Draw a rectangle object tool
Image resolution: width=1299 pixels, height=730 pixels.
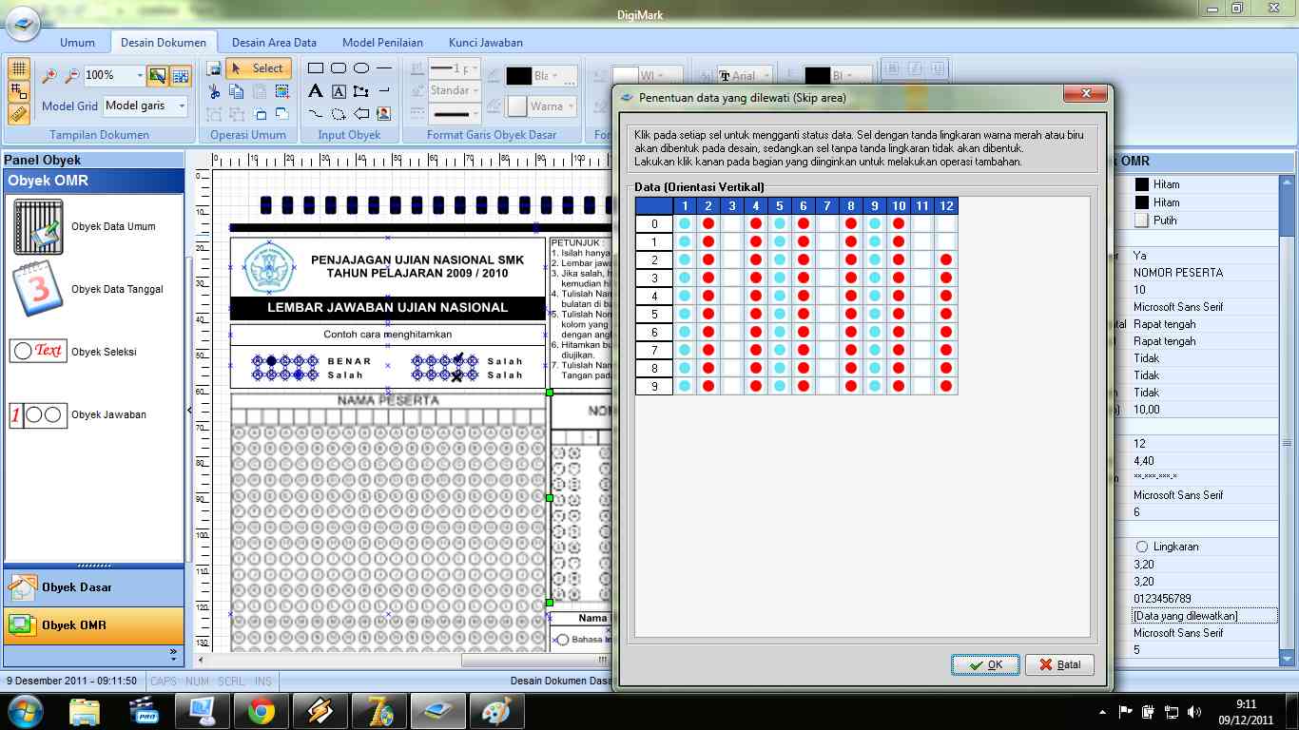coord(316,68)
